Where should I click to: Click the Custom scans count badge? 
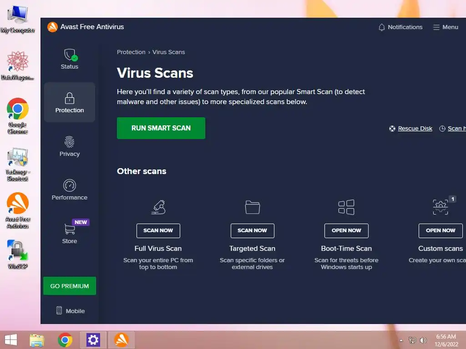tap(453, 199)
